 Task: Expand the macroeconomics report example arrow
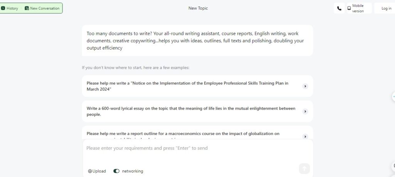coord(305,137)
